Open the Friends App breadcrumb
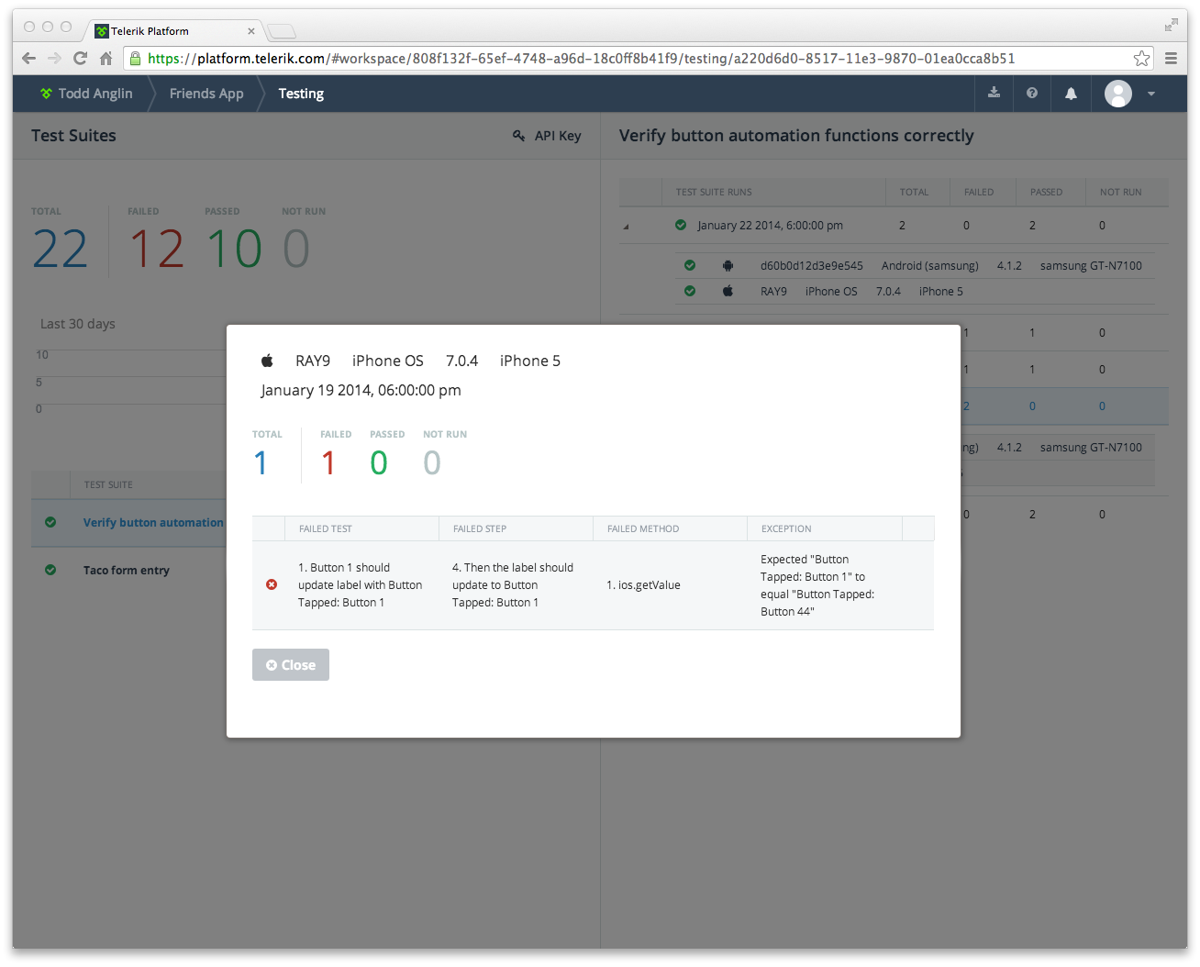This screenshot has height=967, width=1200. tap(206, 94)
